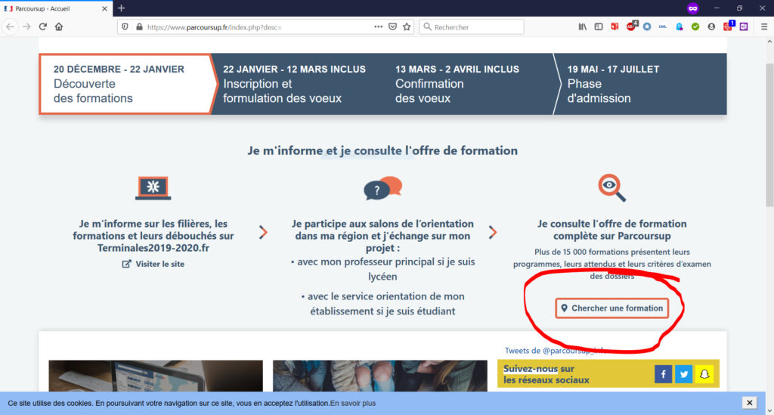Show the sidebars icon

click(x=599, y=26)
